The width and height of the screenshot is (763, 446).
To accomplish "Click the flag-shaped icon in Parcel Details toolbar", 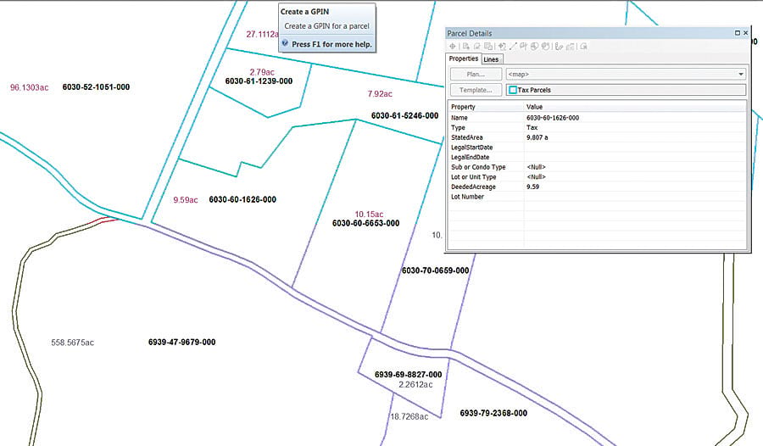I will (524, 47).
